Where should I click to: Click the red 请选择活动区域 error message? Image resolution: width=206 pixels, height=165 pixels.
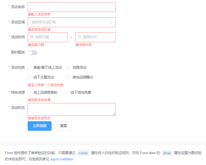click(x=39, y=30)
